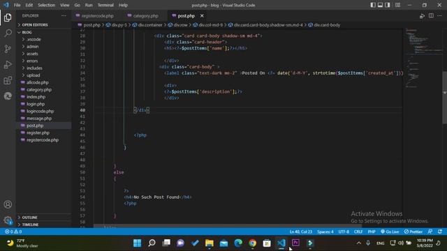Expand the Outline section
The height and width of the screenshot is (251, 447).
[43, 218]
